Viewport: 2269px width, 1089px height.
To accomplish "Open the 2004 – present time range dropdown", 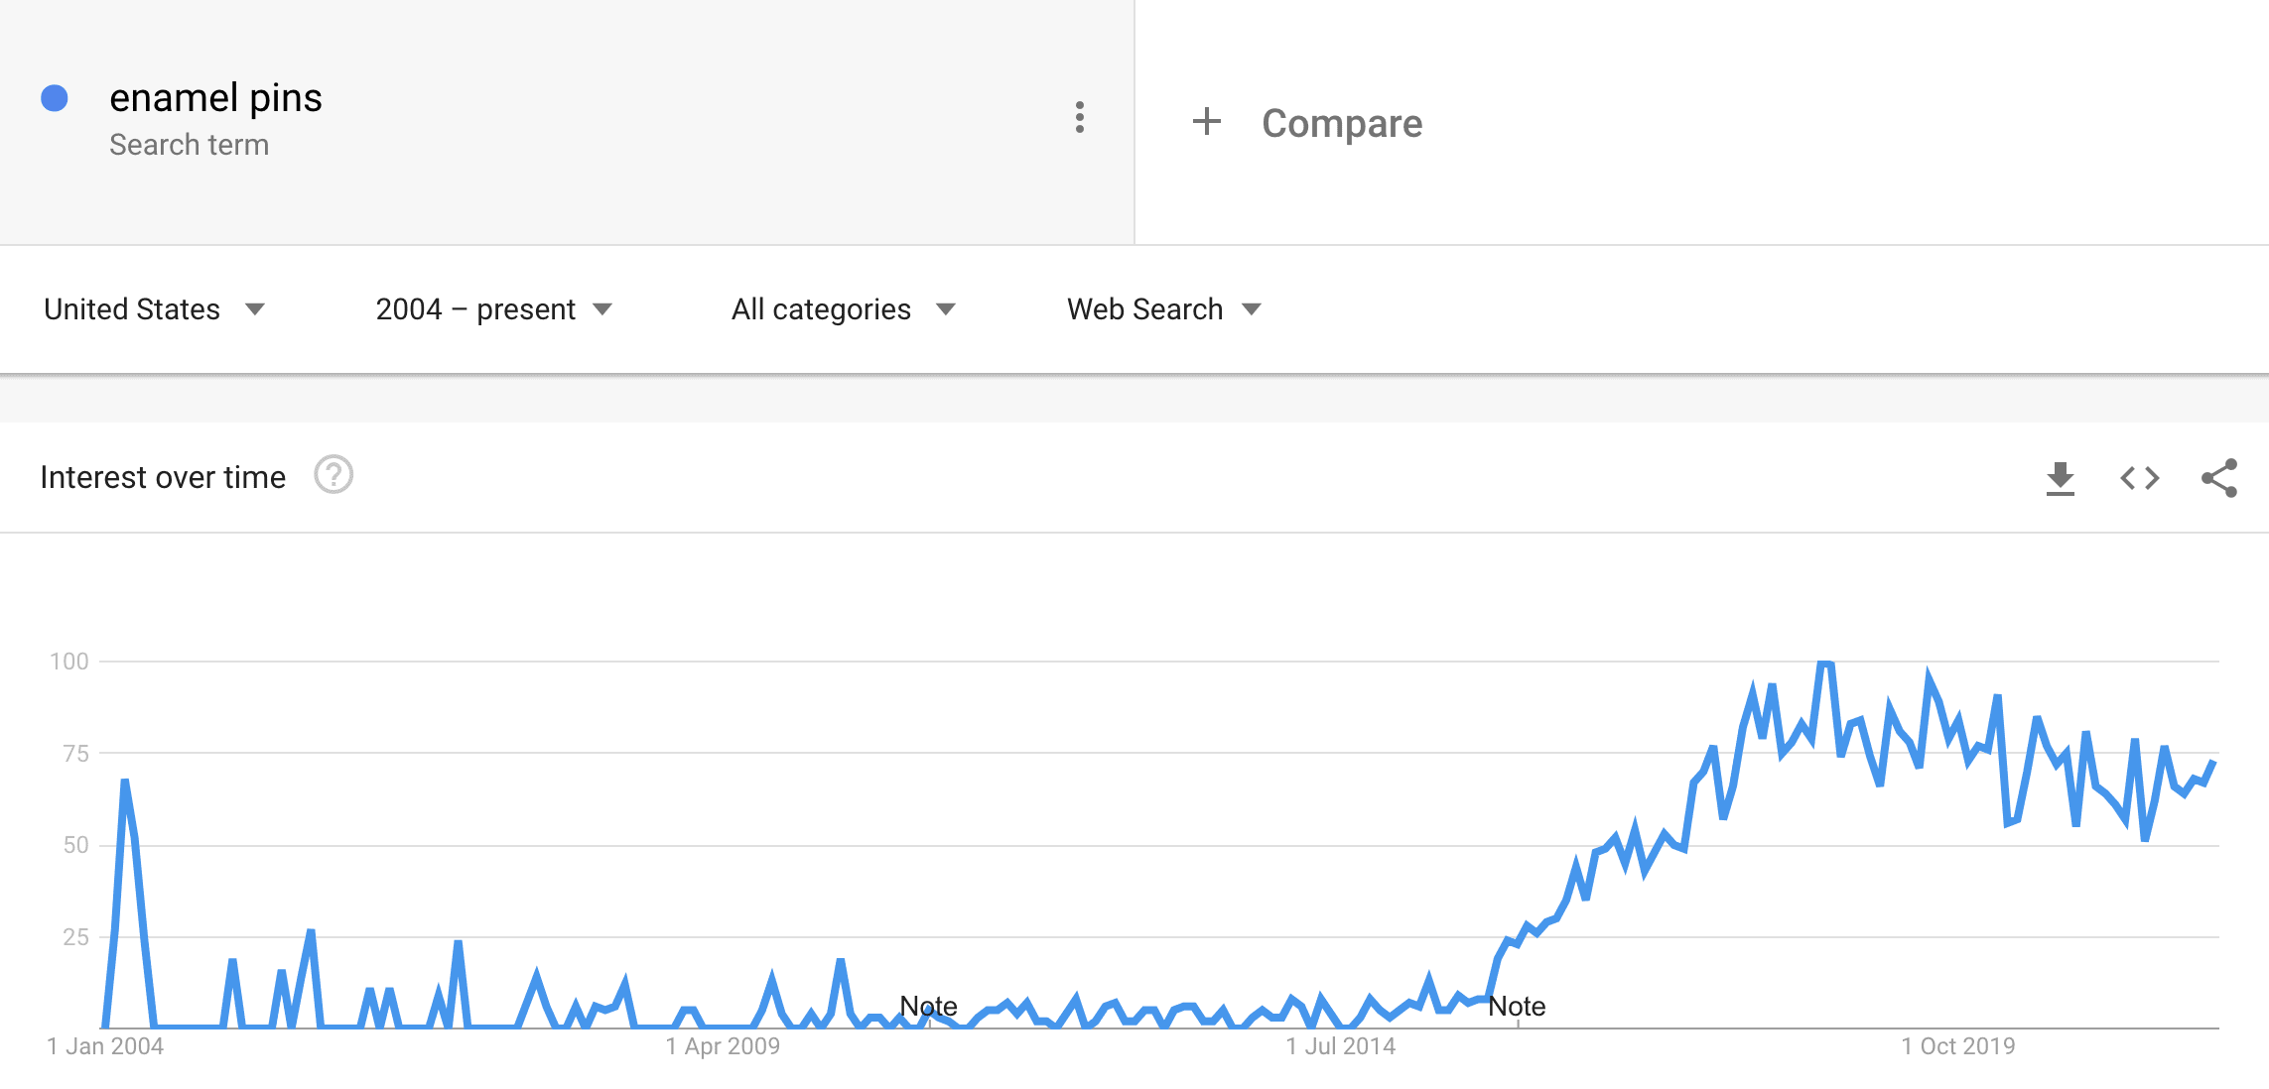I will click(x=494, y=309).
